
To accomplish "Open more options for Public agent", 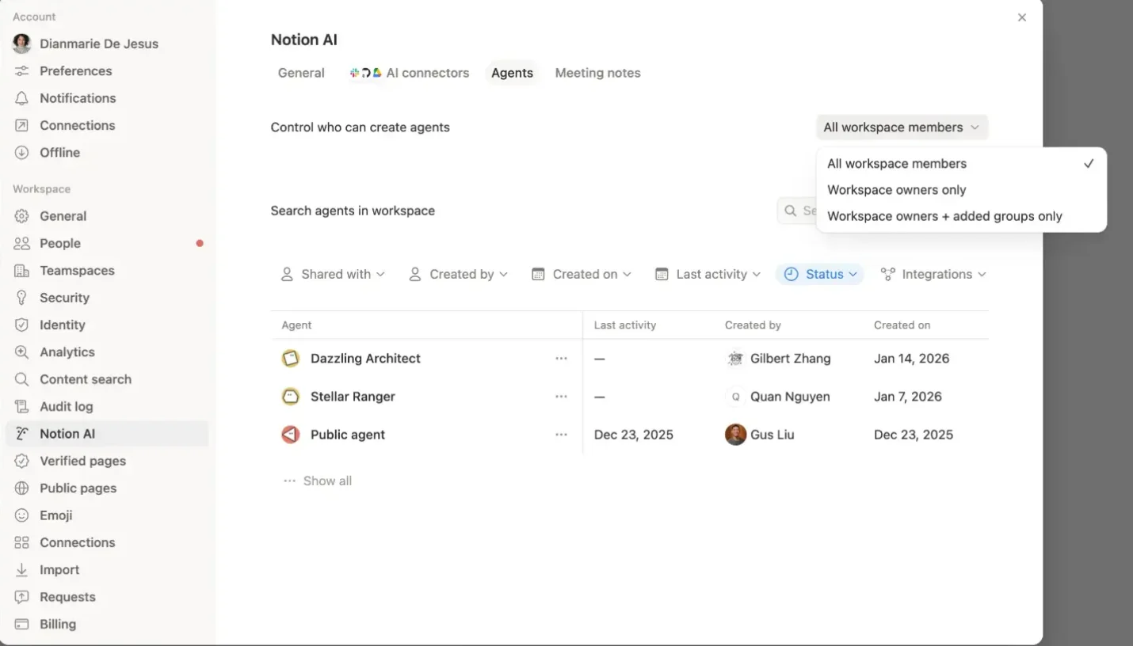I will tap(561, 435).
